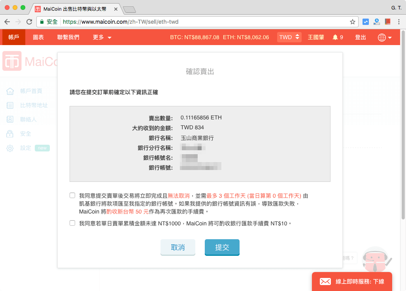The image size is (406, 291).
Task: Open 比特幣地址 via the sidebar list icon
Action: pyautogui.click(x=10, y=105)
